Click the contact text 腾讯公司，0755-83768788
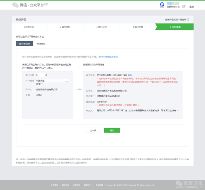This screenshot has width=205, height=190. (x=110, y=110)
